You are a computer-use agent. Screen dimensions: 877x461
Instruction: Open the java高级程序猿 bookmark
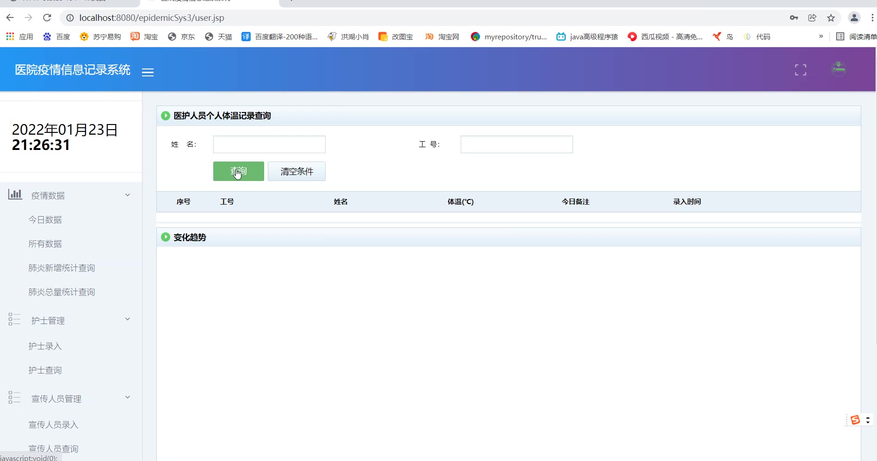coord(587,37)
